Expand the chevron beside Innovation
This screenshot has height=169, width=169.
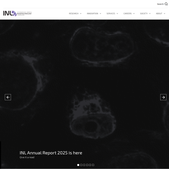(x=100, y=14)
